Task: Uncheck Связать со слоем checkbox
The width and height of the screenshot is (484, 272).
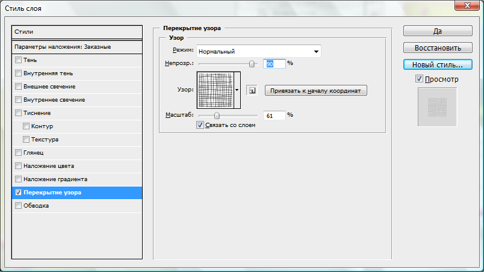Action: 200,125
